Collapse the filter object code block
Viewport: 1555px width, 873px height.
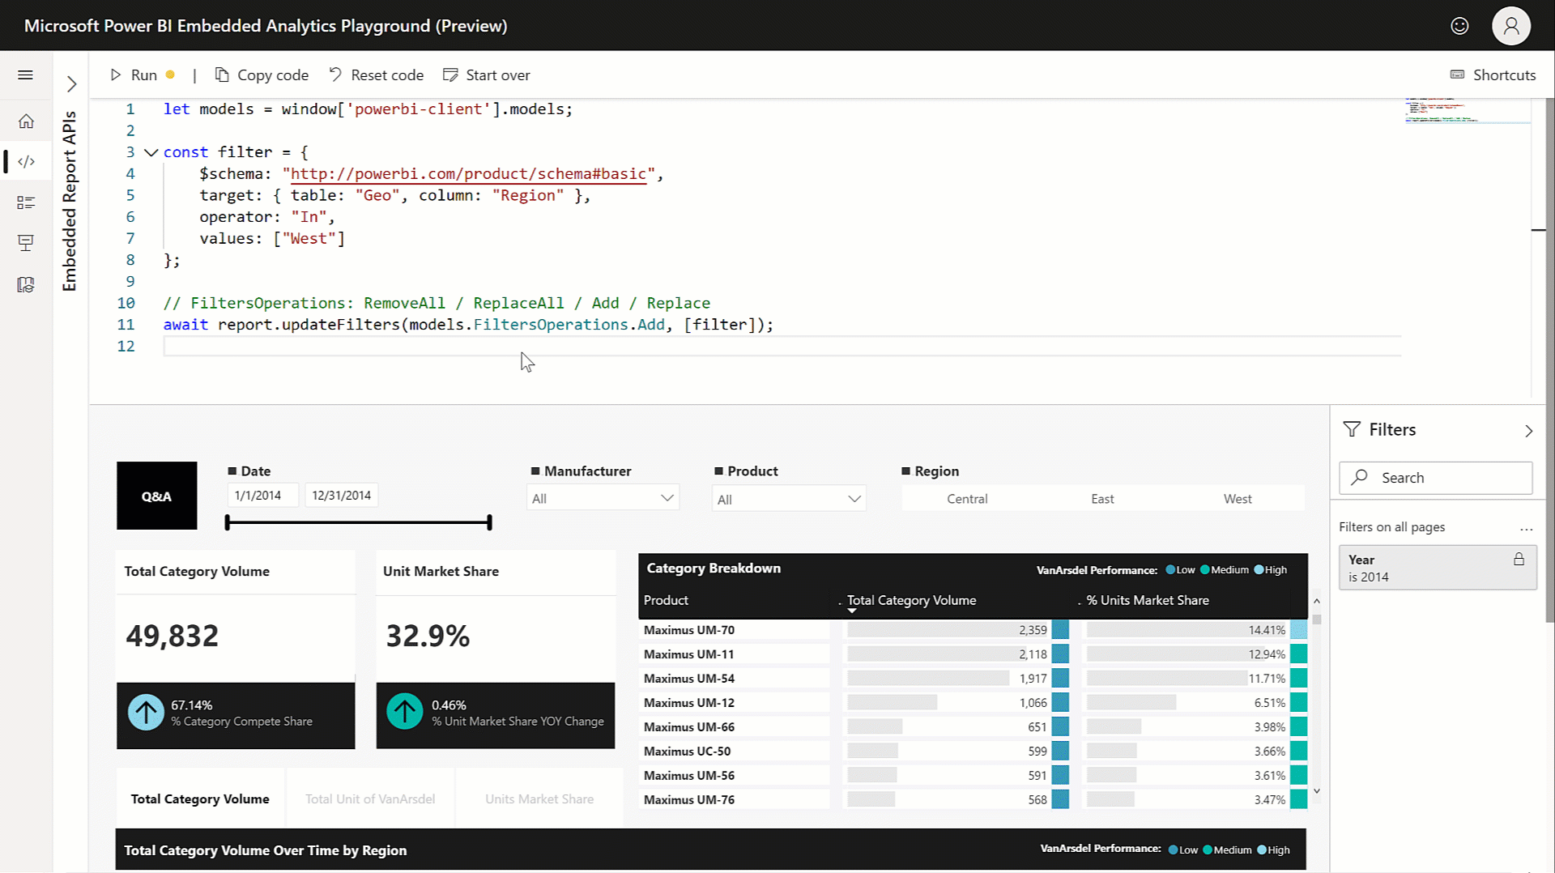151,151
